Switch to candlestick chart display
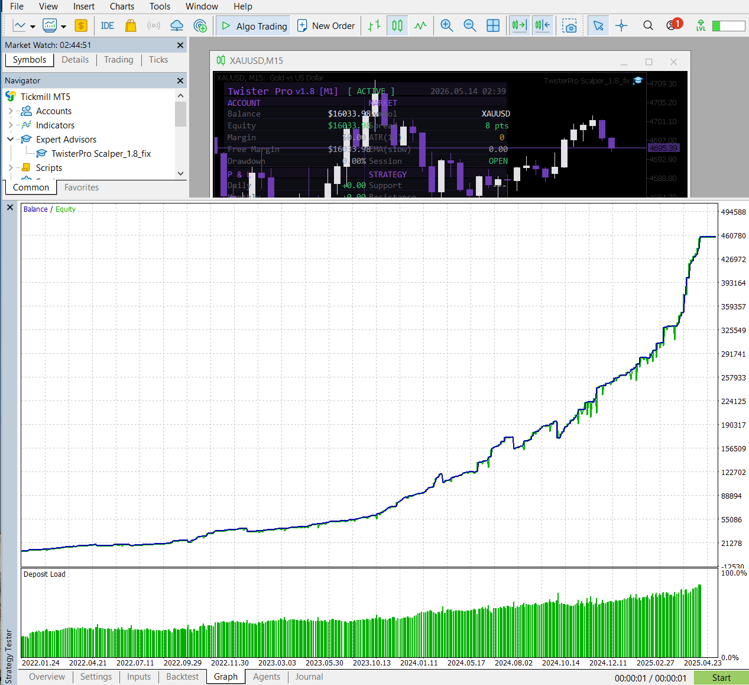 [397, 25]
